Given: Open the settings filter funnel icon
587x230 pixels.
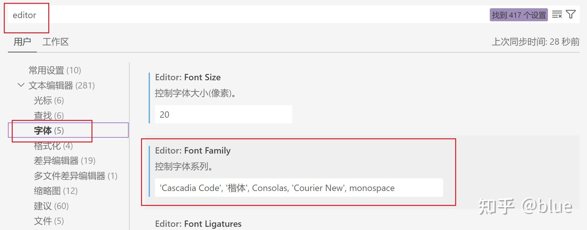Looking at the screenshot, I should (571, 15).
